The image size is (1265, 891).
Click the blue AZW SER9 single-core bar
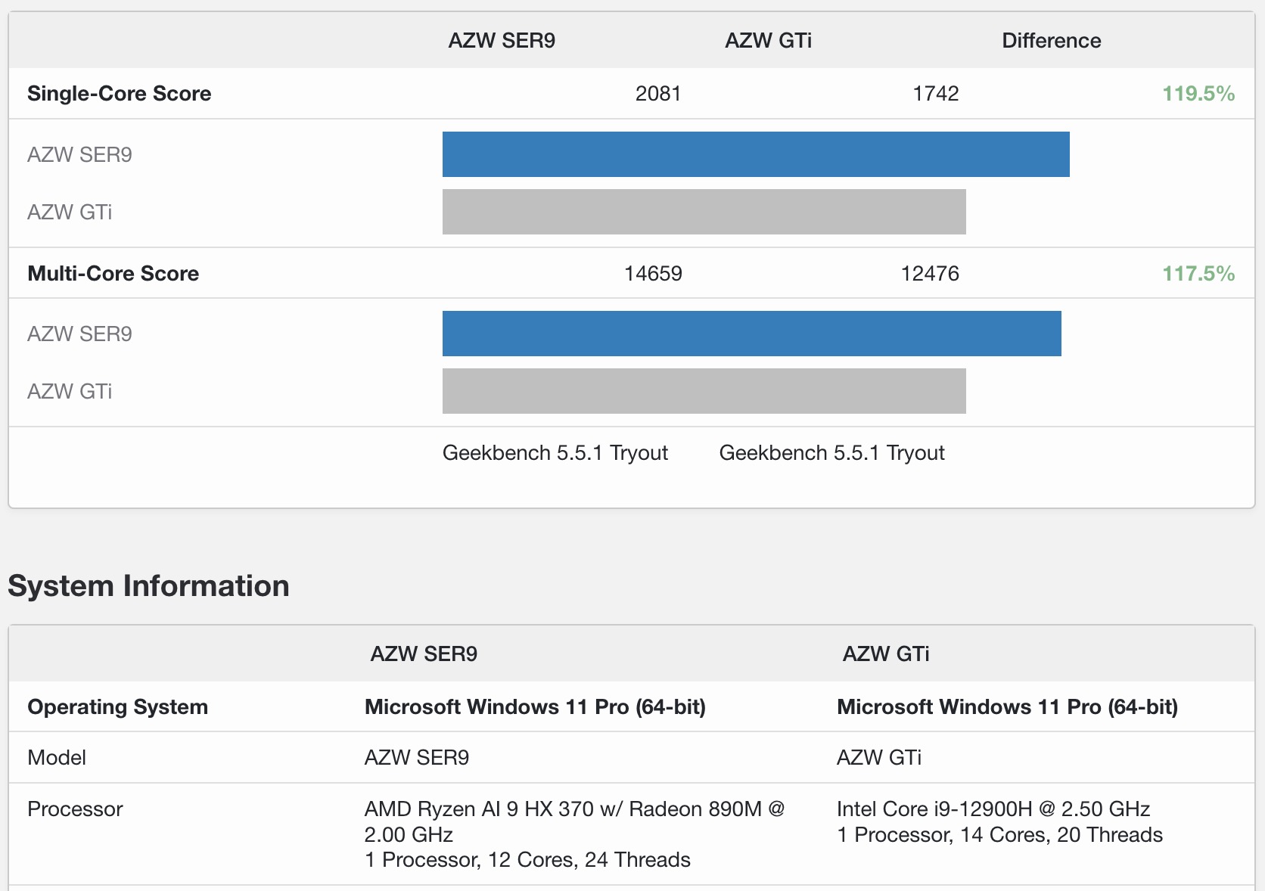755,154
